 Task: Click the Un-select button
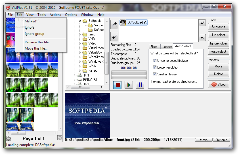(x=219, y=35)
